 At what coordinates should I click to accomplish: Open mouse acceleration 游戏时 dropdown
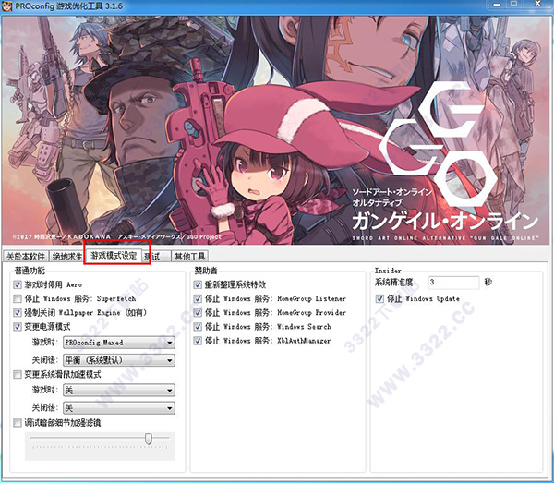[119, 390]
